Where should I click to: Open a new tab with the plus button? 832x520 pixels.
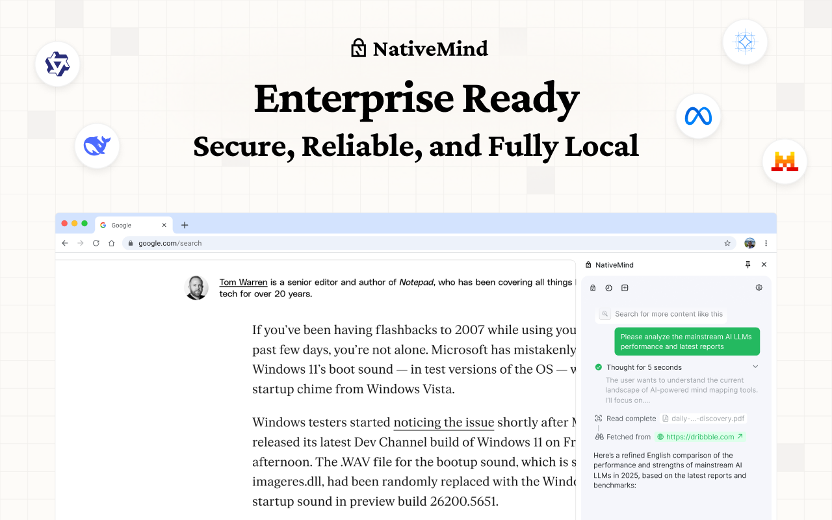coord(185,225)
